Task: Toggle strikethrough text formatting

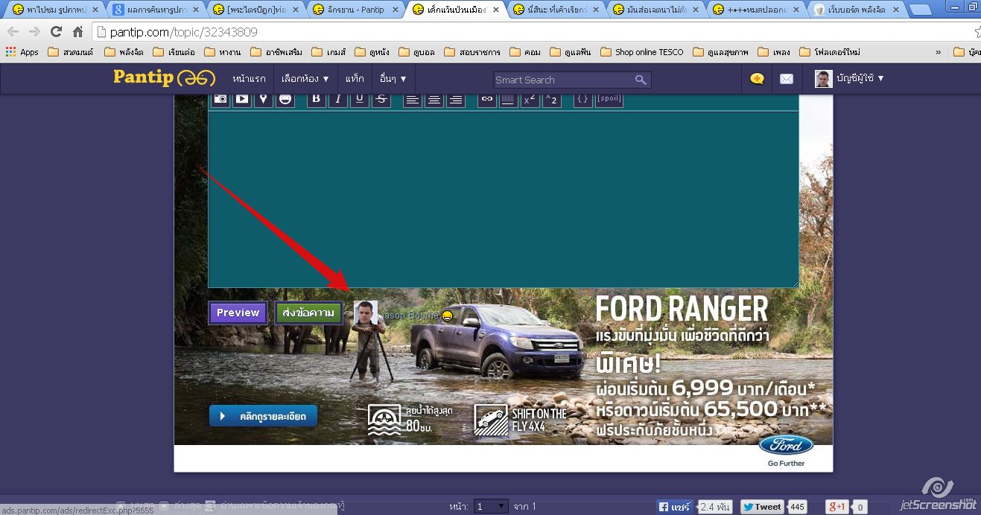Action: [381, 99]
